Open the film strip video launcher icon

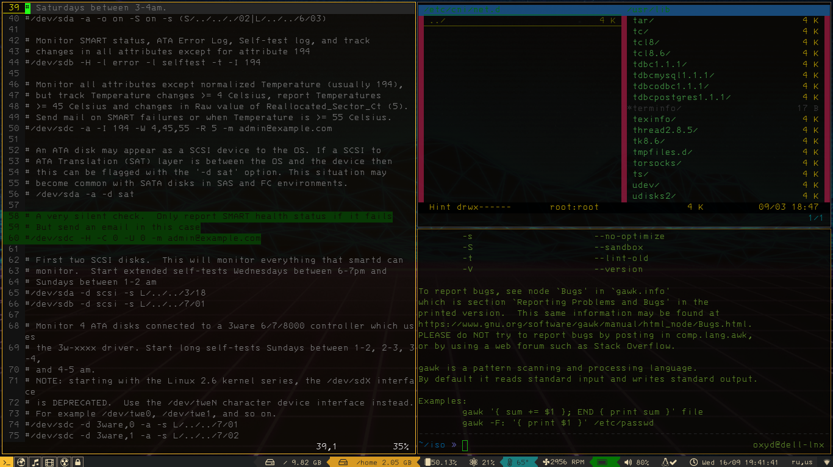[x=49, y=462]
